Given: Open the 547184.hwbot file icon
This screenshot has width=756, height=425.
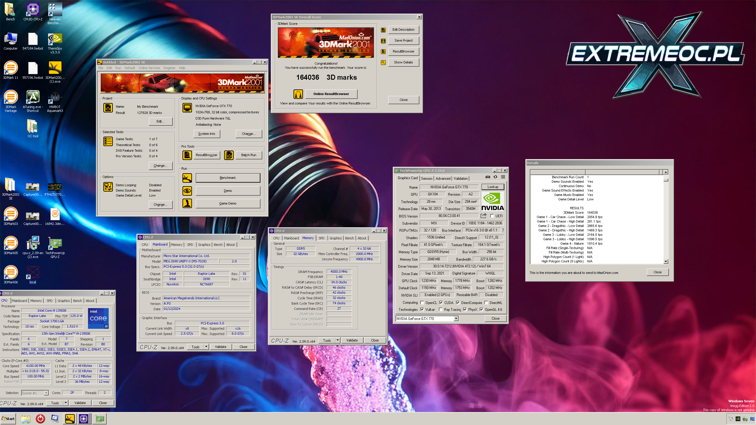Looking at the screenshot, I should coord(33,41).
